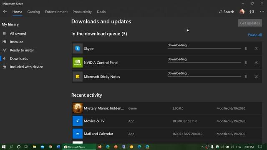Click the FRA language indicator

click(239, 147)
